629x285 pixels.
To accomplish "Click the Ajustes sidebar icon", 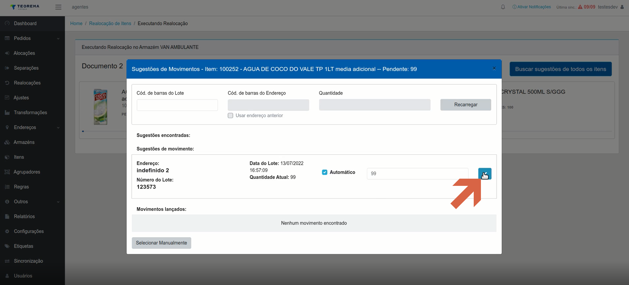I will 7,98.
